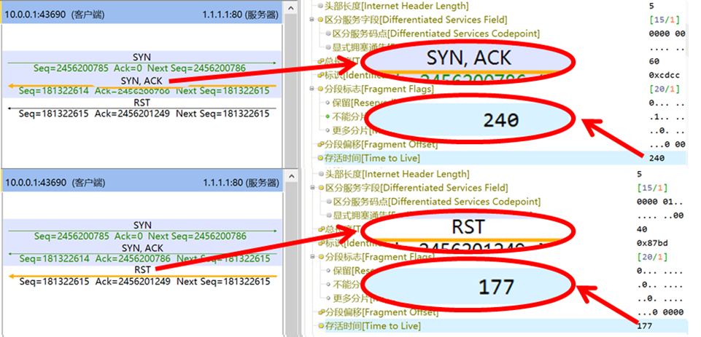Click client endpoint 10.0.0.1:43690 in upper header
Image resolution: width=701 pixels, height=337 pixels.
[x=54, y=15]
